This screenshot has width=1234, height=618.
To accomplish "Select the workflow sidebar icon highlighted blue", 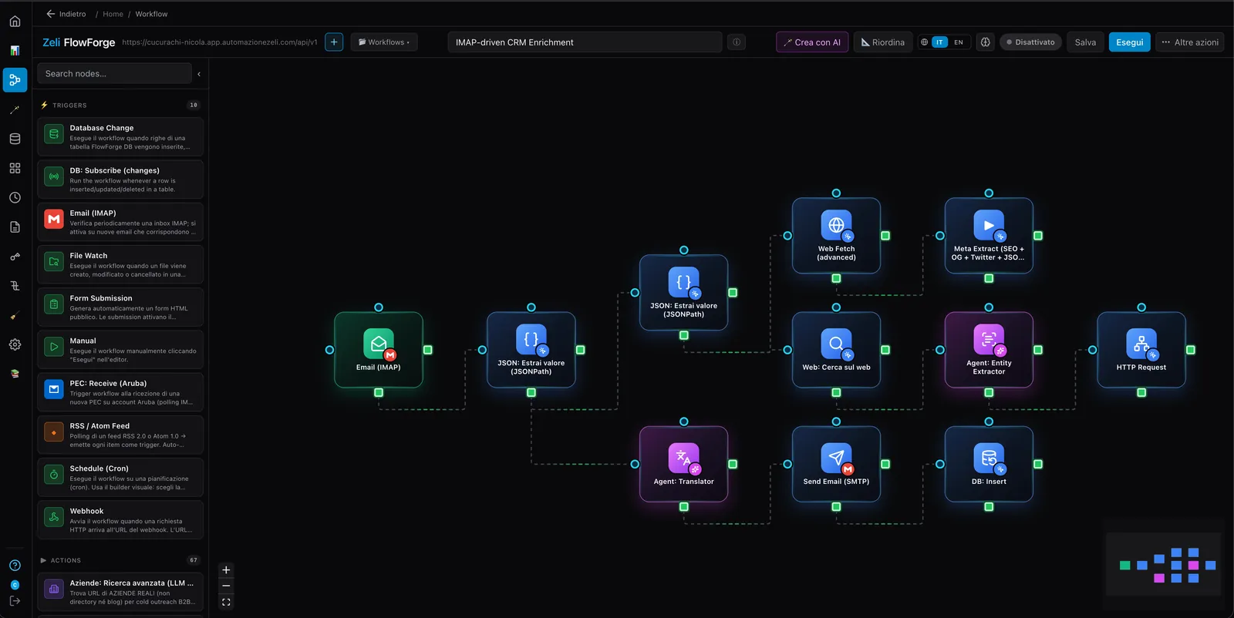I will 15,79.
